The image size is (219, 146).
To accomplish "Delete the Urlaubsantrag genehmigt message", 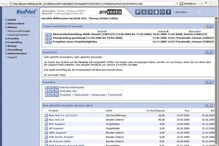I will point(50,38).
